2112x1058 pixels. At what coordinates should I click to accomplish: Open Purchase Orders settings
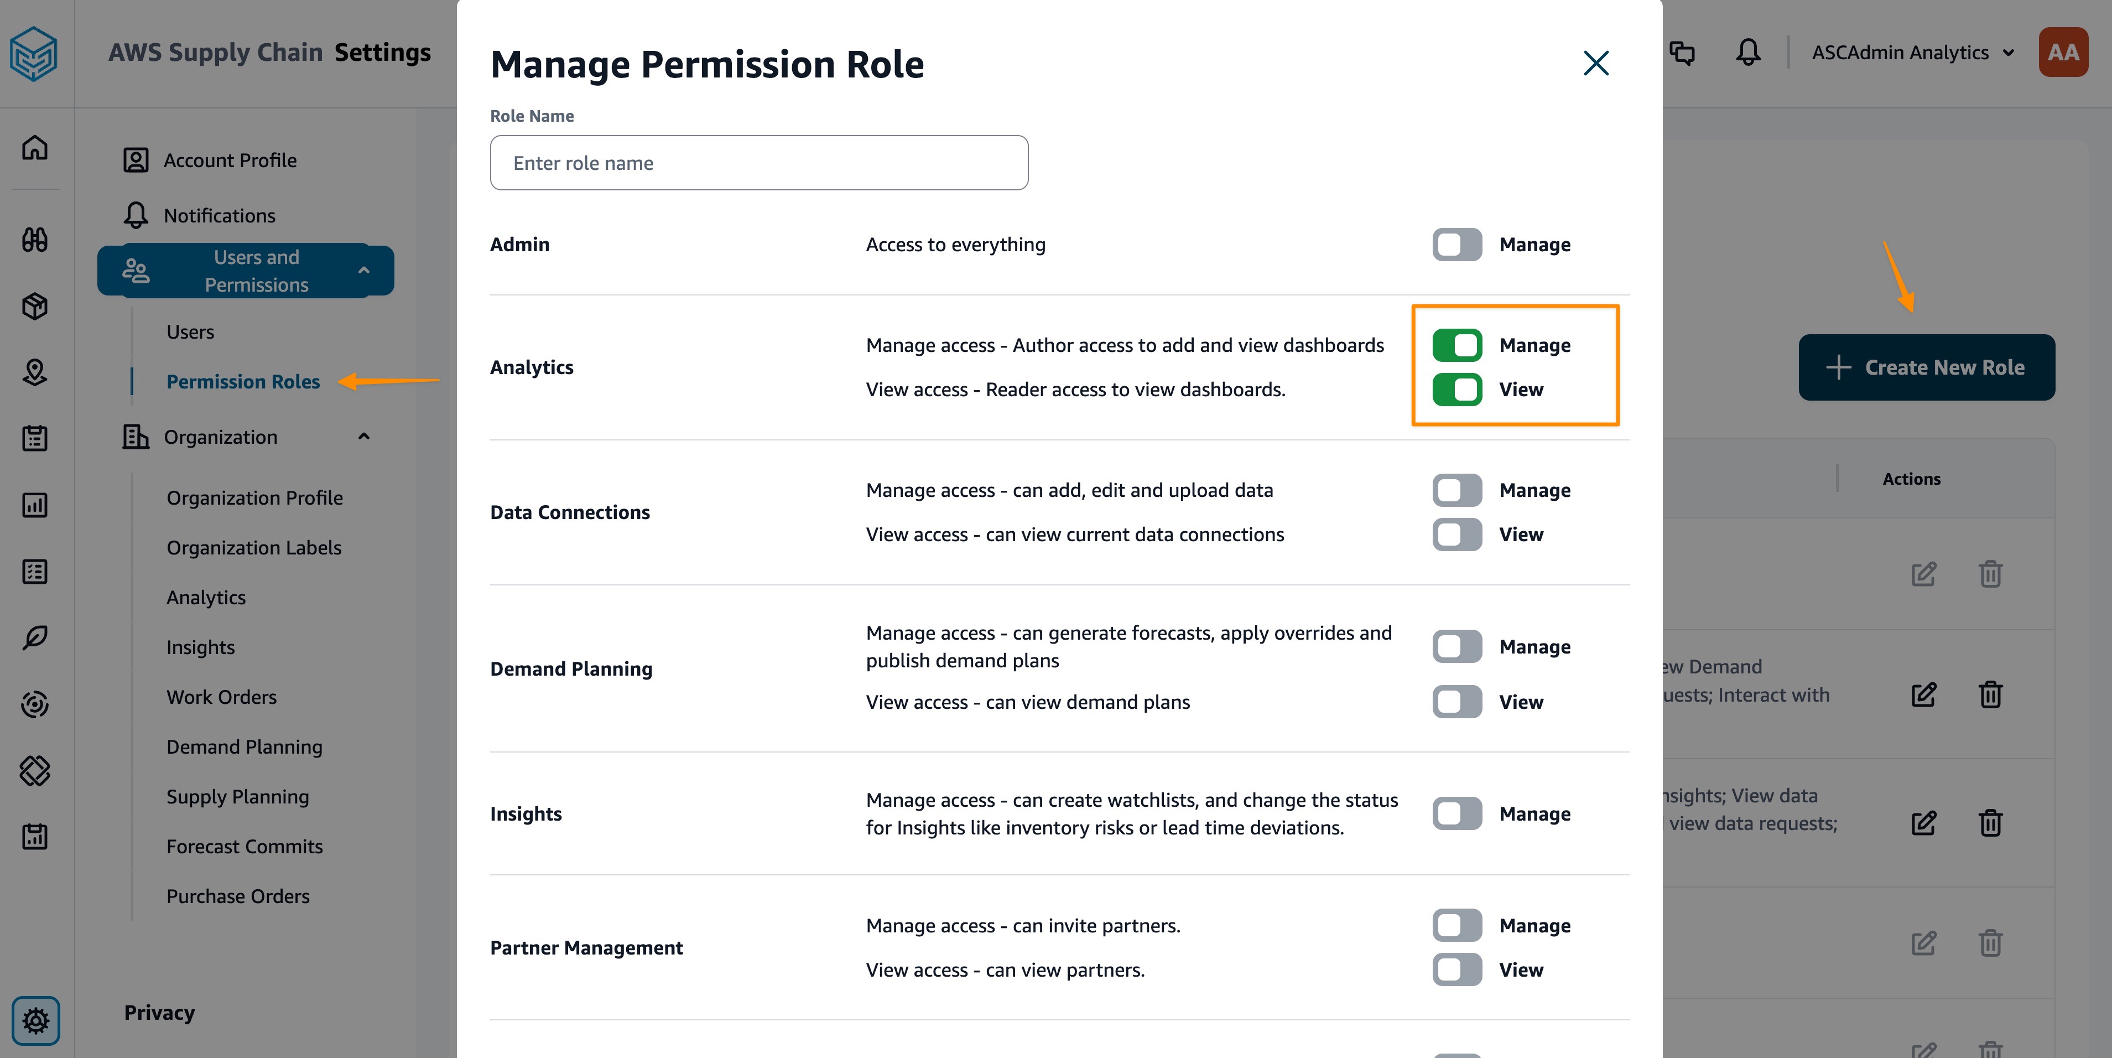(x=238, y=896)
